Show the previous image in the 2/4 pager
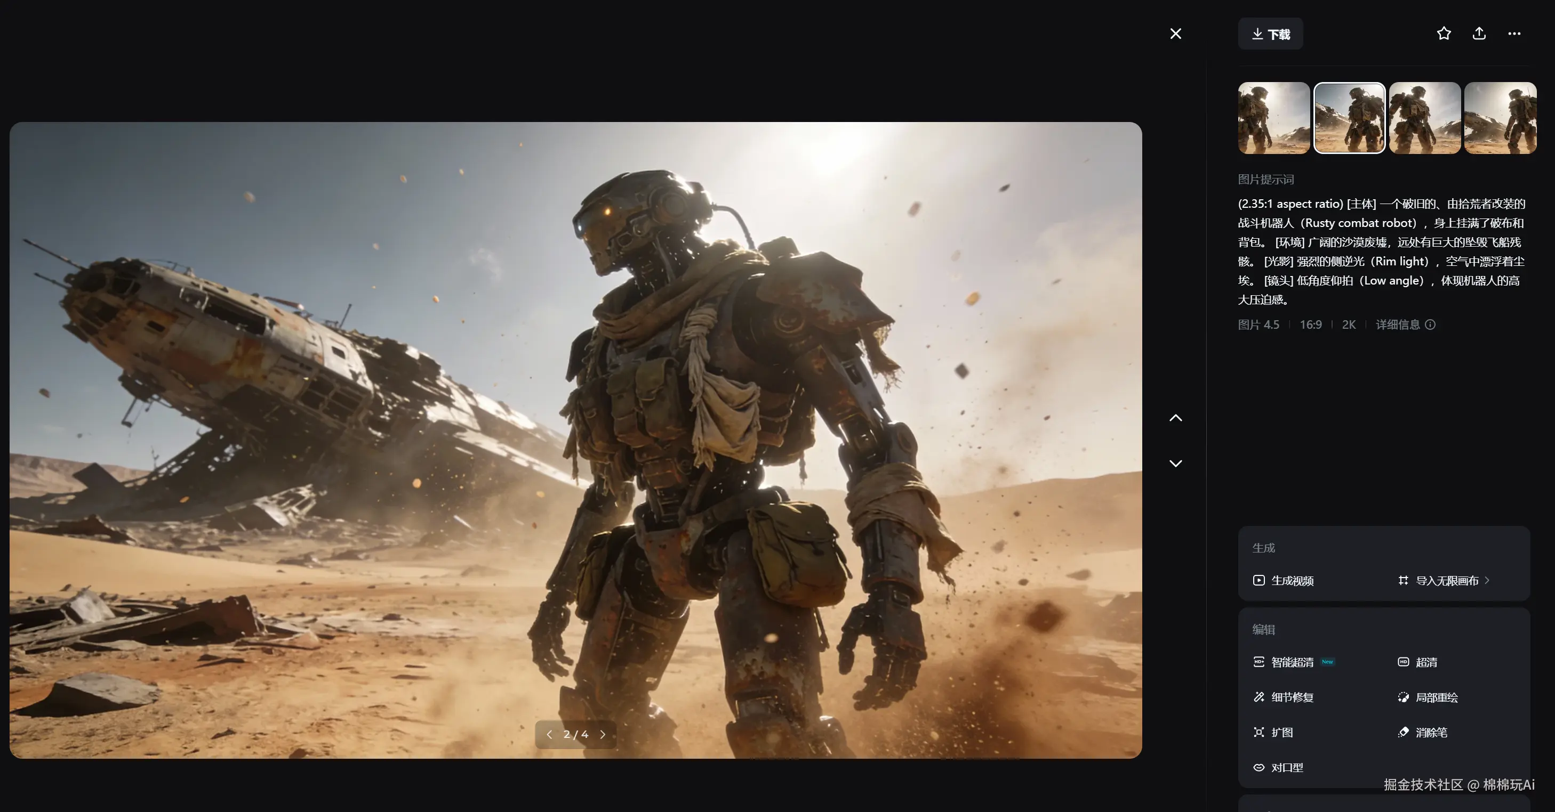The image size is (1555, 812). (x=549, y=734)
